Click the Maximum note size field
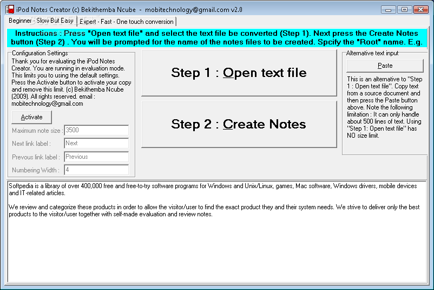 coord(96,130)
